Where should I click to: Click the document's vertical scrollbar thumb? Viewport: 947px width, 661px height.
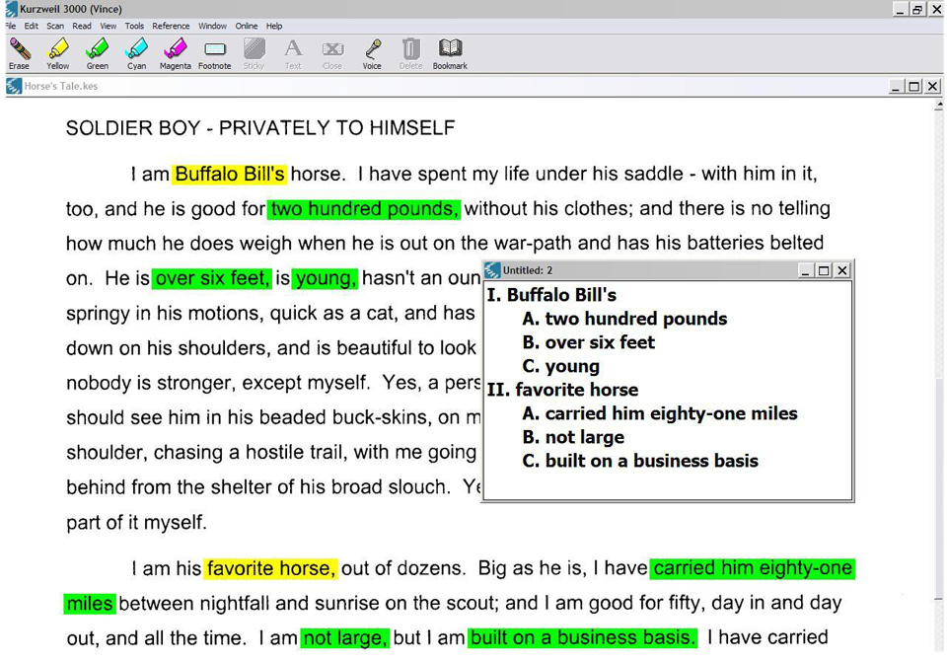point(939,489)
